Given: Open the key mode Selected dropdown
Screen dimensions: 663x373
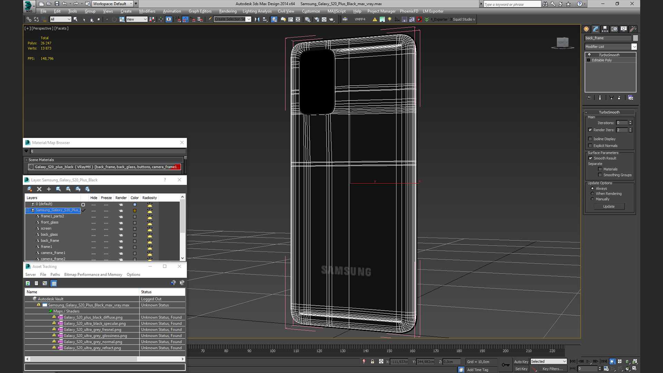Looking at the screenshot, I should pos(549,361).
